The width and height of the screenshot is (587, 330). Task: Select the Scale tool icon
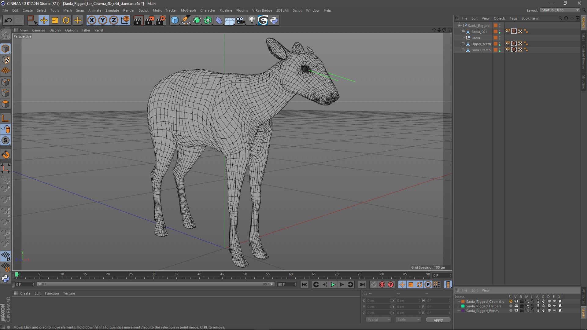point(55,20)
